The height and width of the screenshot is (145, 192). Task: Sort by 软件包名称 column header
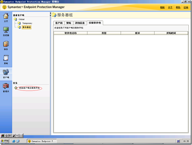pos(71,33)
